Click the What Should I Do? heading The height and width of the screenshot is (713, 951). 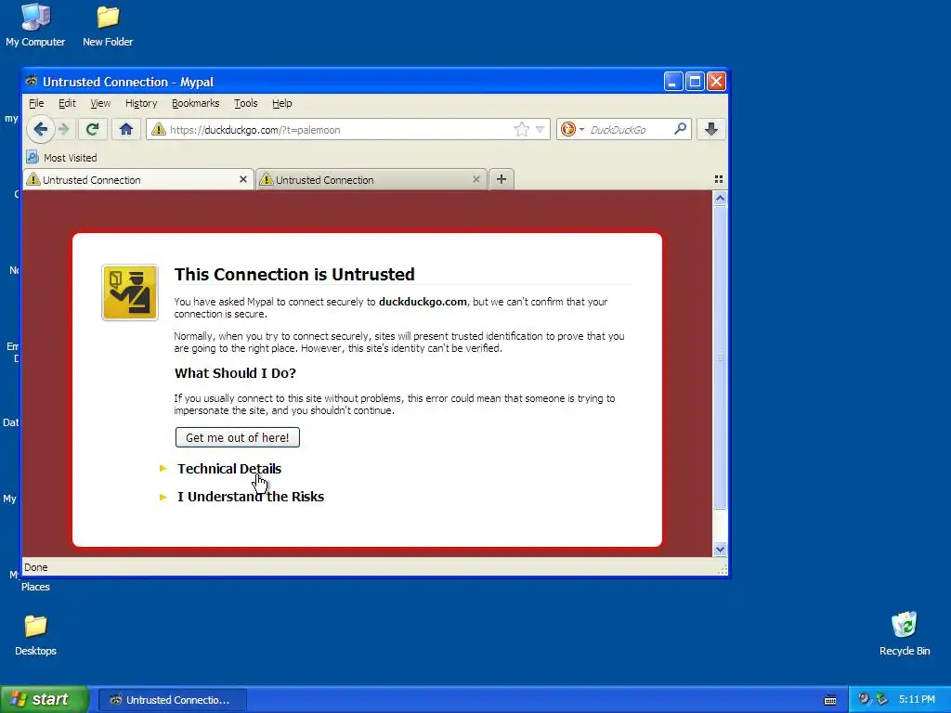coord(235,373)
